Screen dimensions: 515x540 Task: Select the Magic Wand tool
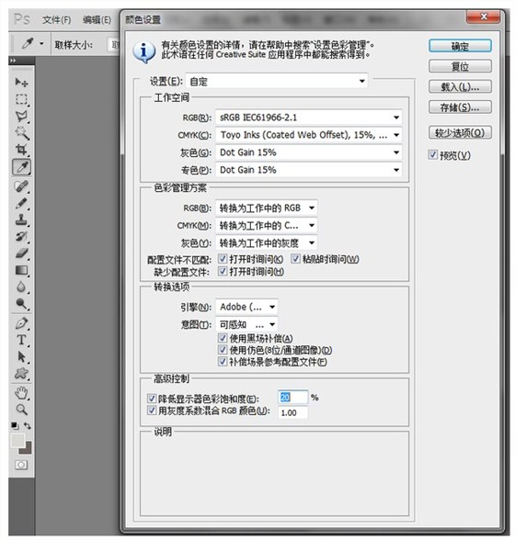click(21, 132)
